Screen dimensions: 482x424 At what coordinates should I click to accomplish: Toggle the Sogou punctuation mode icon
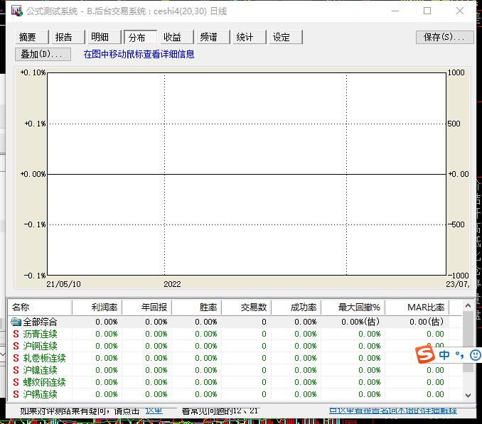point(459,355)
